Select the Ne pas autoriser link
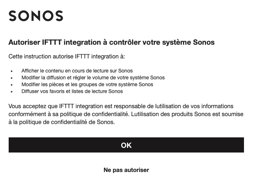Screen dimensions: 253x181 click(x=126, y=170)
